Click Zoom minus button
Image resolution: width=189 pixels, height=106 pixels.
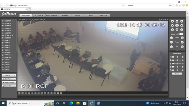click(171, 38)
